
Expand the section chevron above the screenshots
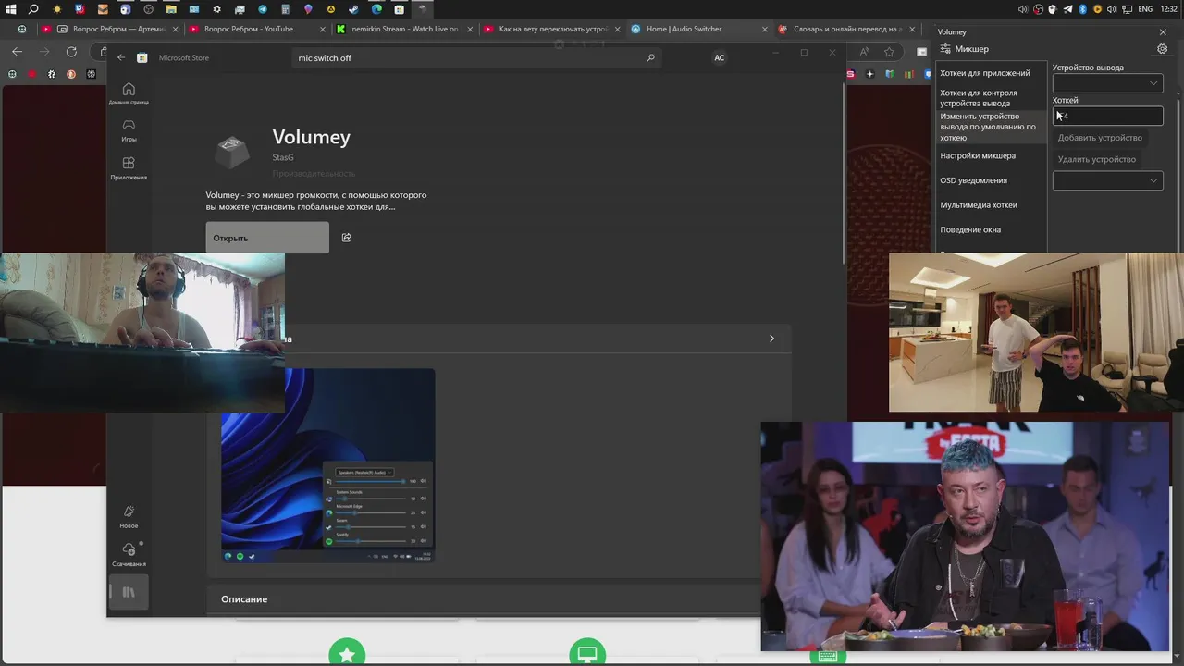pyautogui.click(x=771, y=339)
